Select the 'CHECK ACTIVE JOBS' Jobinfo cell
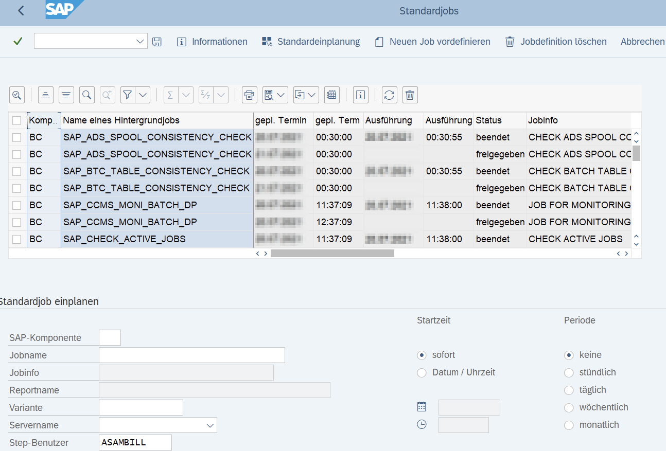666x451 pixels. [579, 239]
